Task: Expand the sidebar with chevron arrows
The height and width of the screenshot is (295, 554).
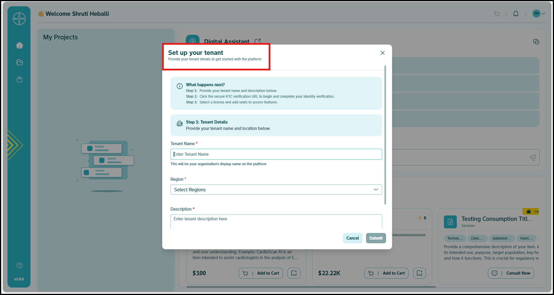Action: [x=14, y=145]
